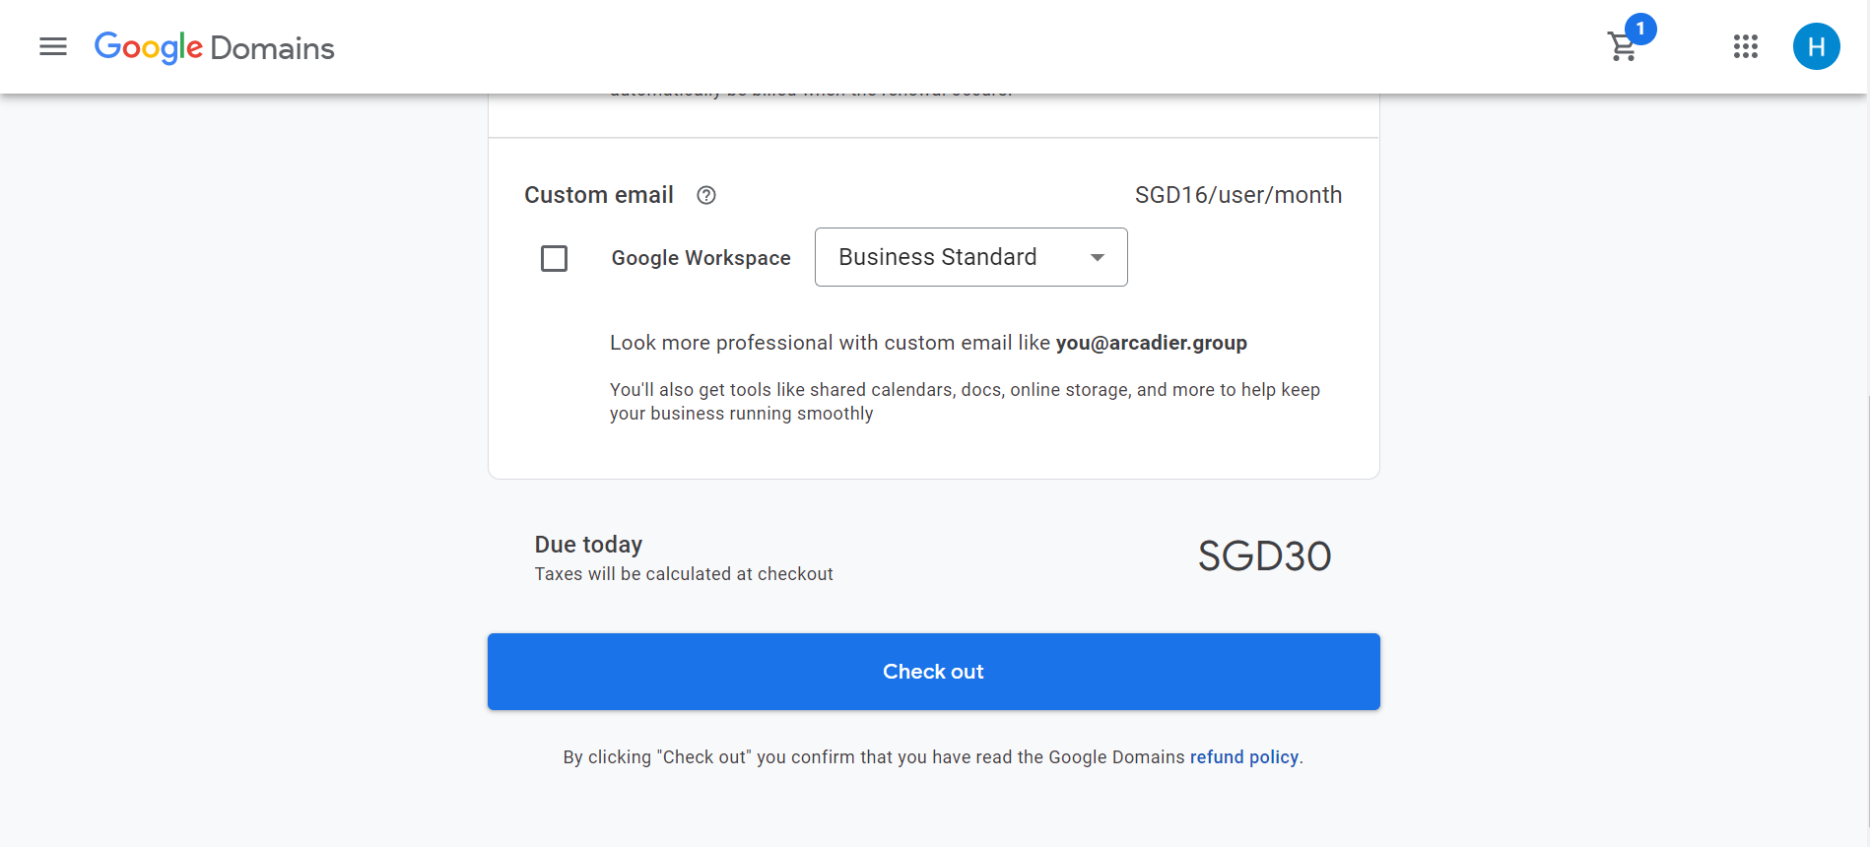Click the Due today label
The width and height of the screenshot is (1870, 847).
[x=588, y=545]
